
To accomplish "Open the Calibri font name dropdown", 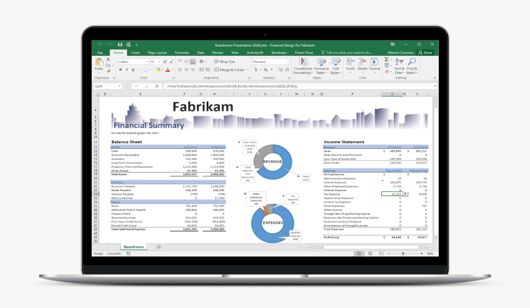I will [x=147, y=61].
